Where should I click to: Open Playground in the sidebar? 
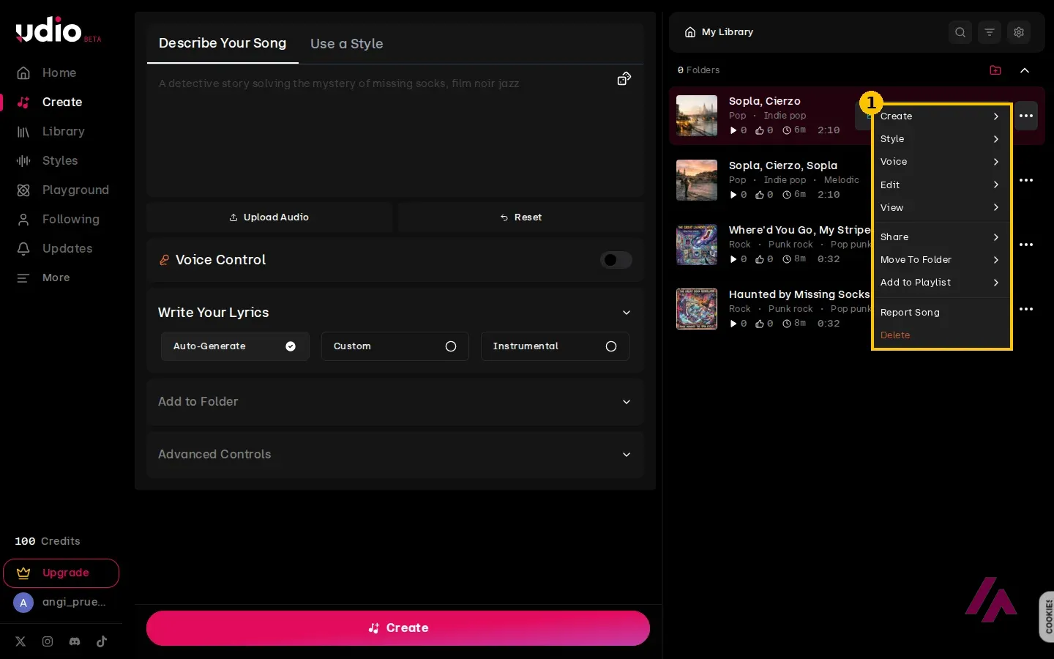pos(63,190)
